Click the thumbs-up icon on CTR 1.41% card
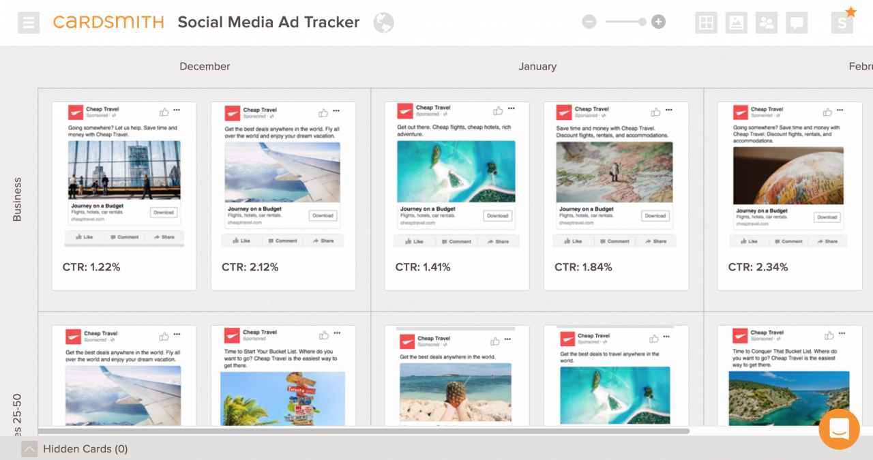873x460 pixels. coord(499,110)
